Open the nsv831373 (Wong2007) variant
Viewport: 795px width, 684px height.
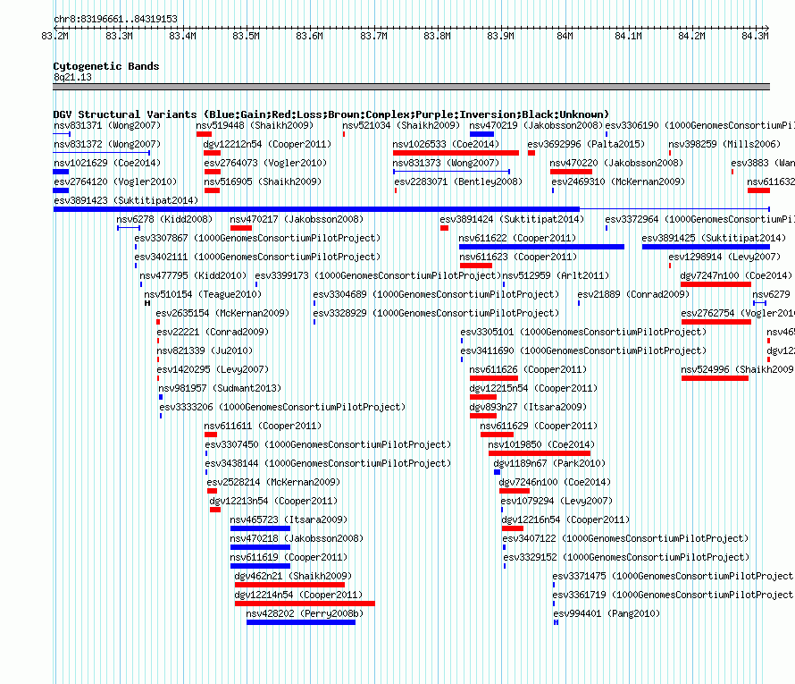coord(446,163)
